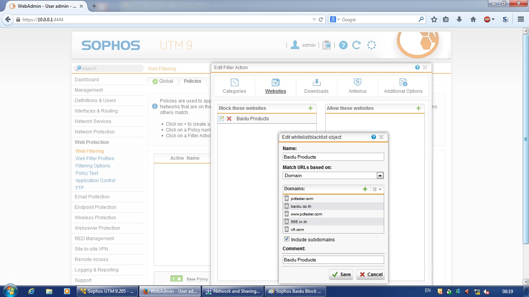Expand the Logging & Reporting menu
This screenshot has width=529, height=297.
[96, 270]
